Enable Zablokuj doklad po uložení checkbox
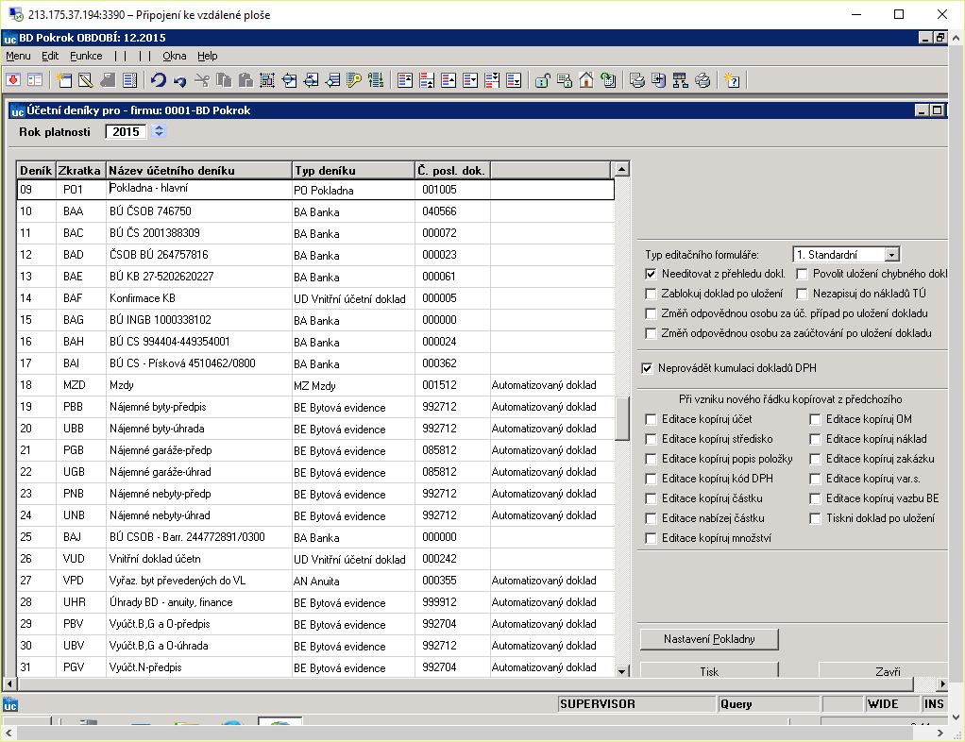This screenshot has width=965, height=742. [x=652, y=294]
